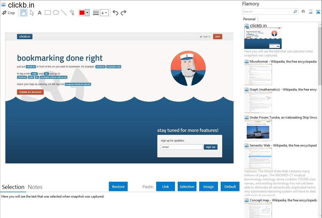Switch to the Personal tab
This screenshot has height=218, width=322.
[249, 19]
